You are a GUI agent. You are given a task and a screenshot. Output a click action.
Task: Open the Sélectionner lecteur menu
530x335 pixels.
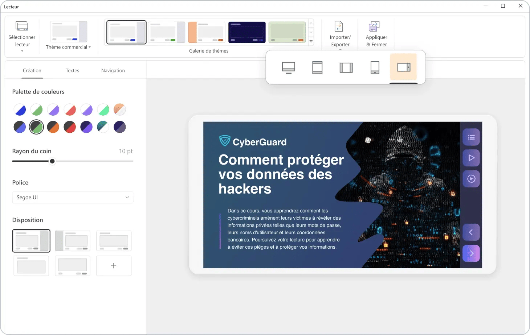[x=22, y=36]
